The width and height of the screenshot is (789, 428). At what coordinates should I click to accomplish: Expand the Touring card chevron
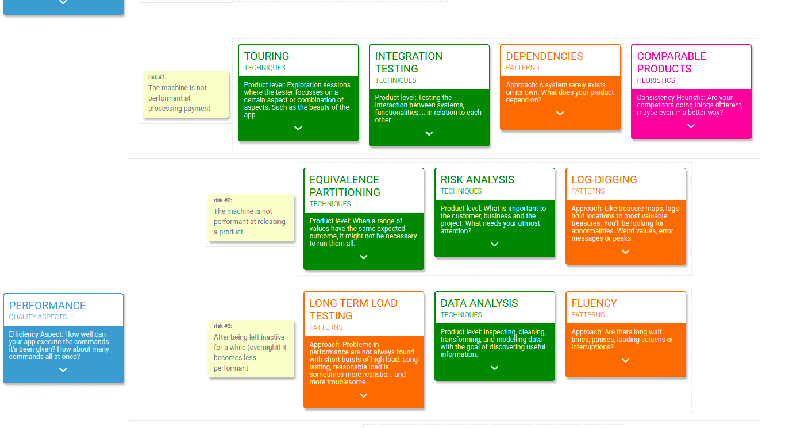tap(298, 128)
